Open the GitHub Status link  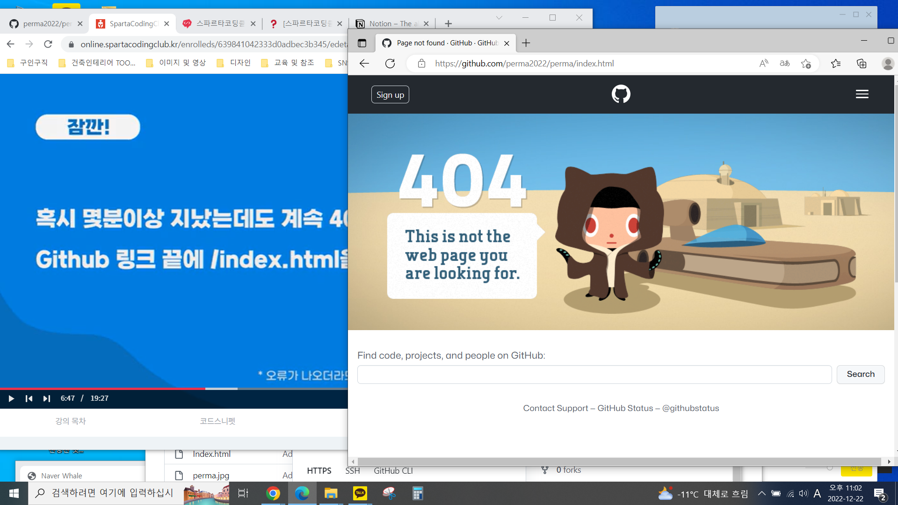[x=625, y=408]
